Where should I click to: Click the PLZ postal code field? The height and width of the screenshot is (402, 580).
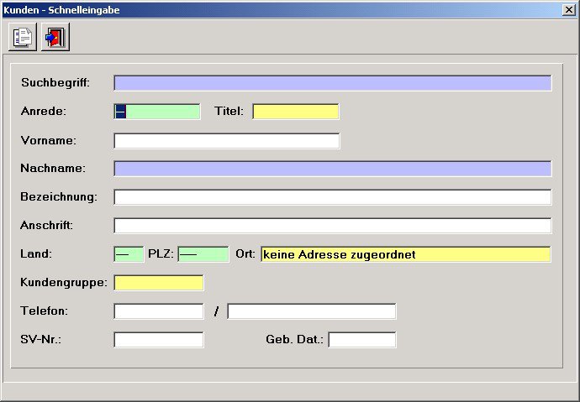(203, 254)
